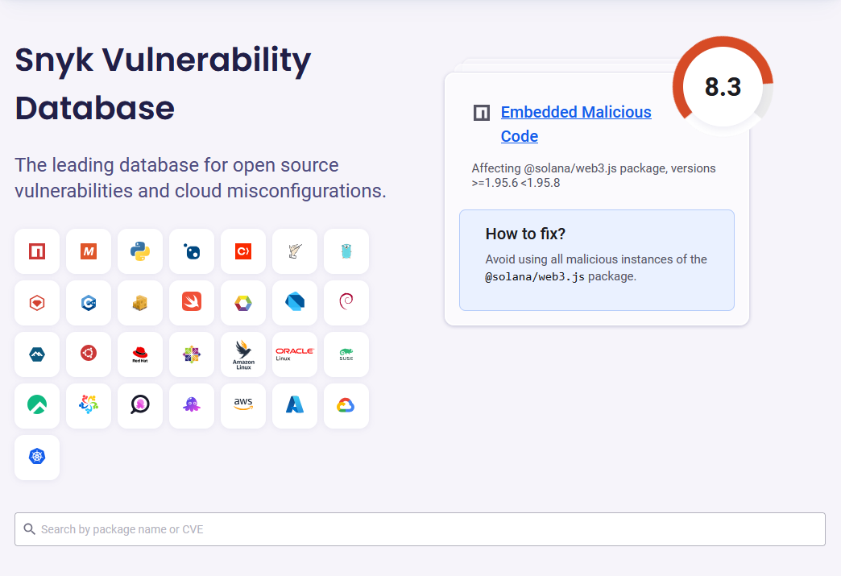841x576 pixels.
Task: Select the Alpine Linux tile
Action: point(37,354)
